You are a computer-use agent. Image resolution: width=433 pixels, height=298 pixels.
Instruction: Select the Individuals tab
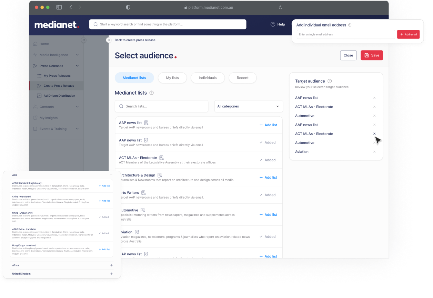(x=208, y=78)
